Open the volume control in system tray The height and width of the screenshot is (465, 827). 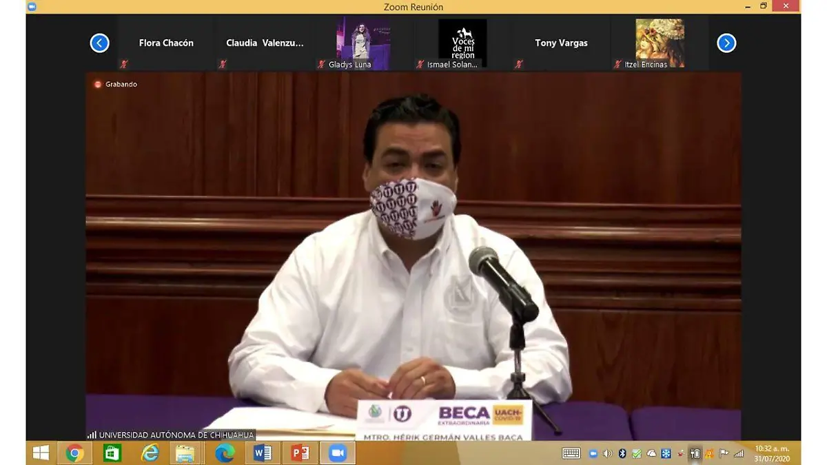click(x=607, y=453)
